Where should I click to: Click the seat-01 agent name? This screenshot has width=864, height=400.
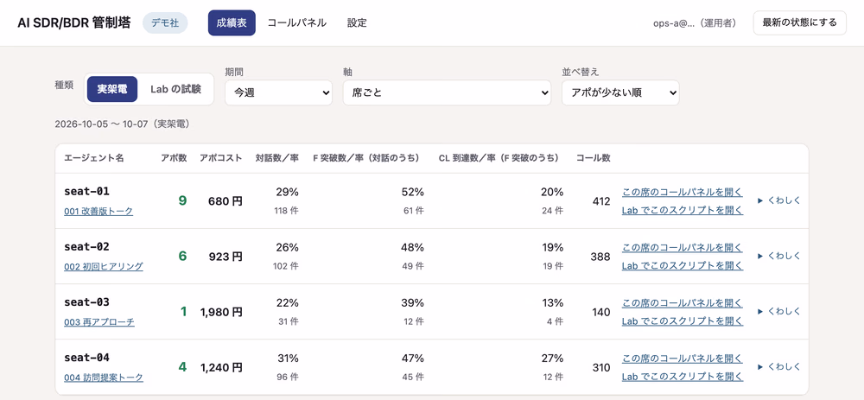[x=87, y=191]
